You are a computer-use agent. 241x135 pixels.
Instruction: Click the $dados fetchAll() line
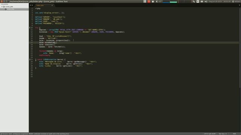[x=52, y=47]
